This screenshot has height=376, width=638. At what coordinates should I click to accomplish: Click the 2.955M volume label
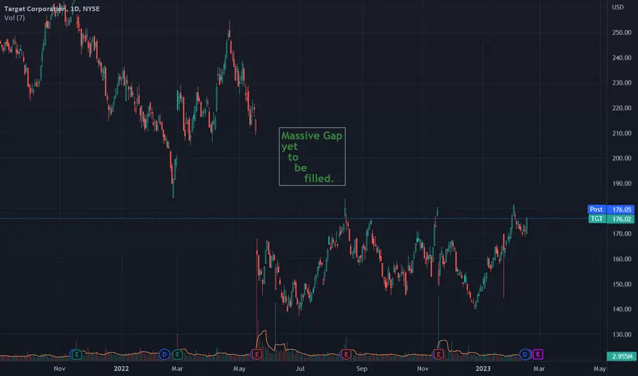622,356
